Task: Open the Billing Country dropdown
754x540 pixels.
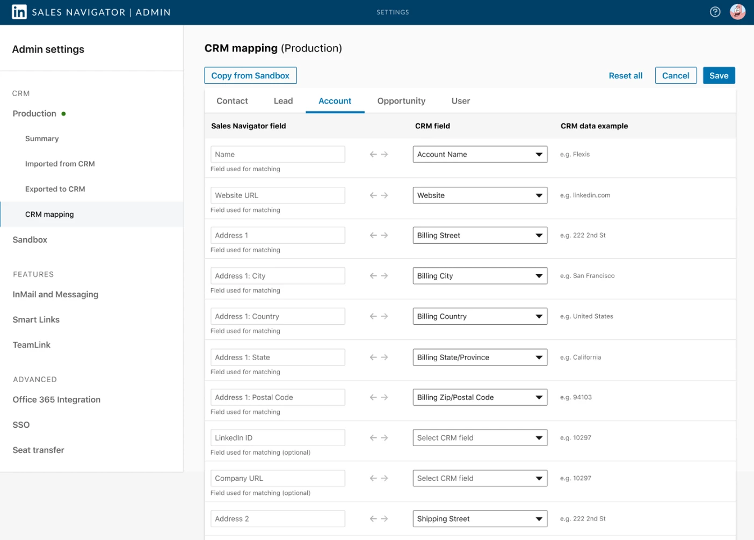Action: 480,317
